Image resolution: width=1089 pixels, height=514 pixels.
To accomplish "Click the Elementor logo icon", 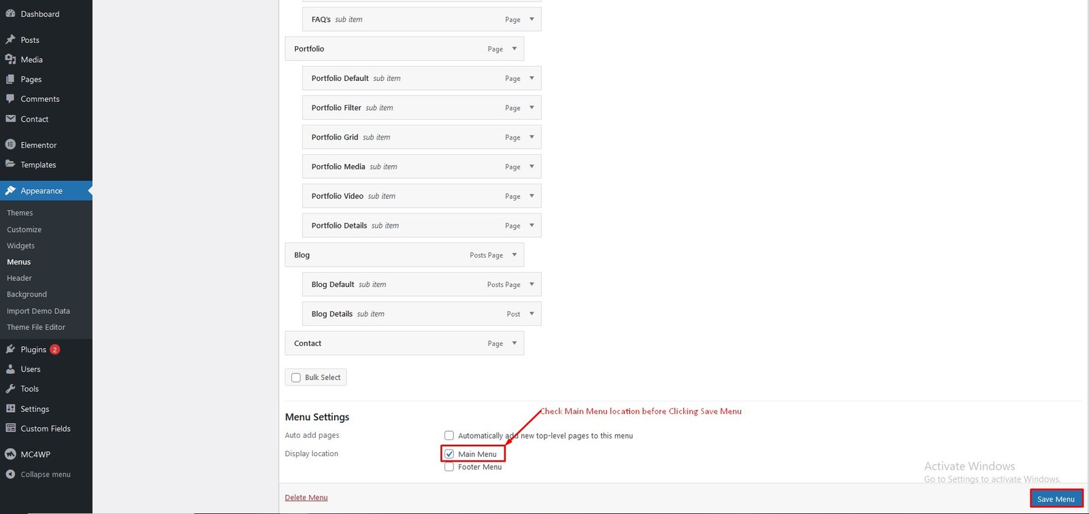I will pyautogui.click(x=10, y=145).
